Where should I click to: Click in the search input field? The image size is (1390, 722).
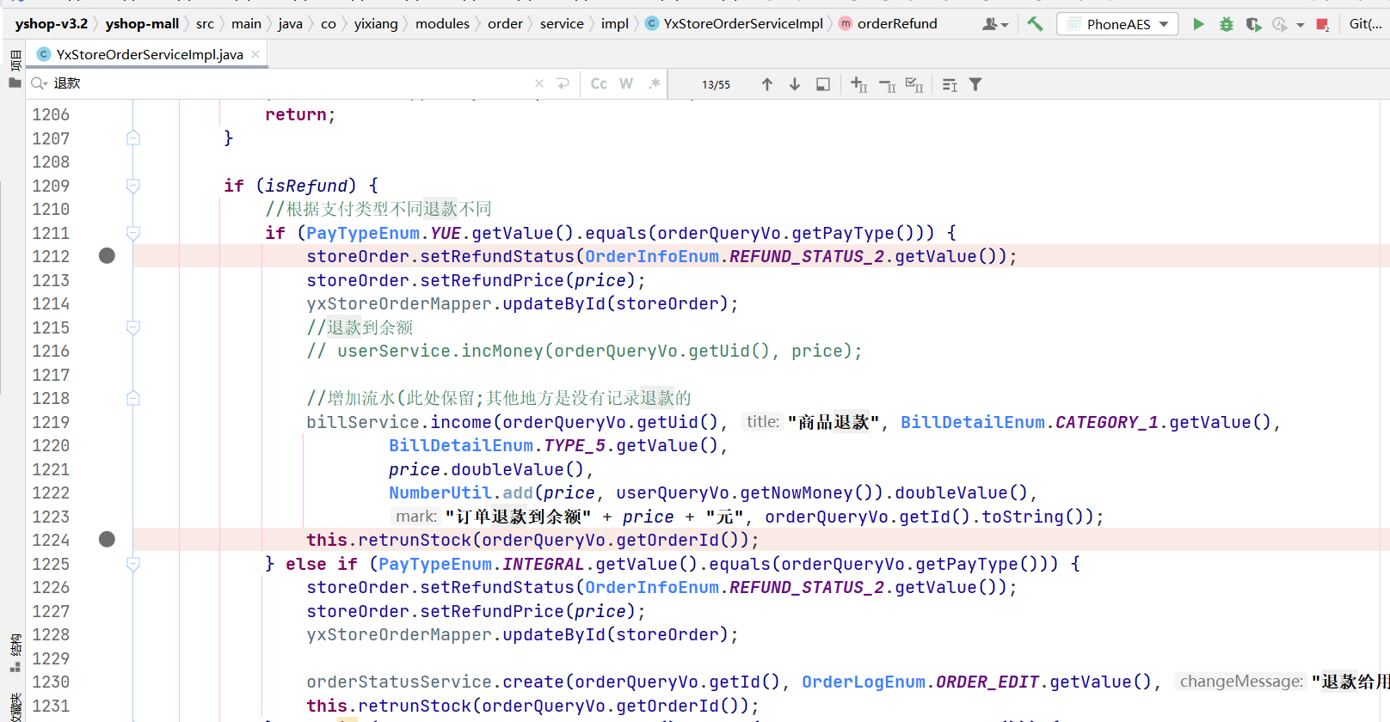292,83
